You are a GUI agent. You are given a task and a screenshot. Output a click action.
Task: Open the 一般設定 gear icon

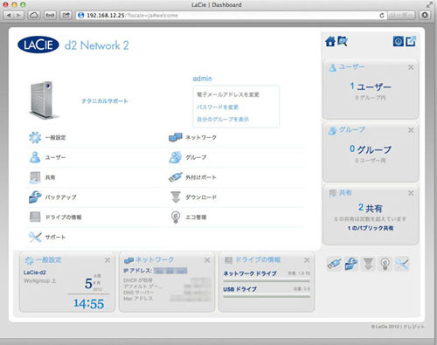pos(35,137)
